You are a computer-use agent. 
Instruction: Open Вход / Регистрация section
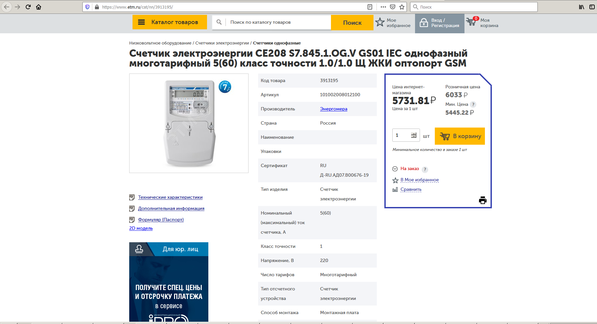click(440, 23)
